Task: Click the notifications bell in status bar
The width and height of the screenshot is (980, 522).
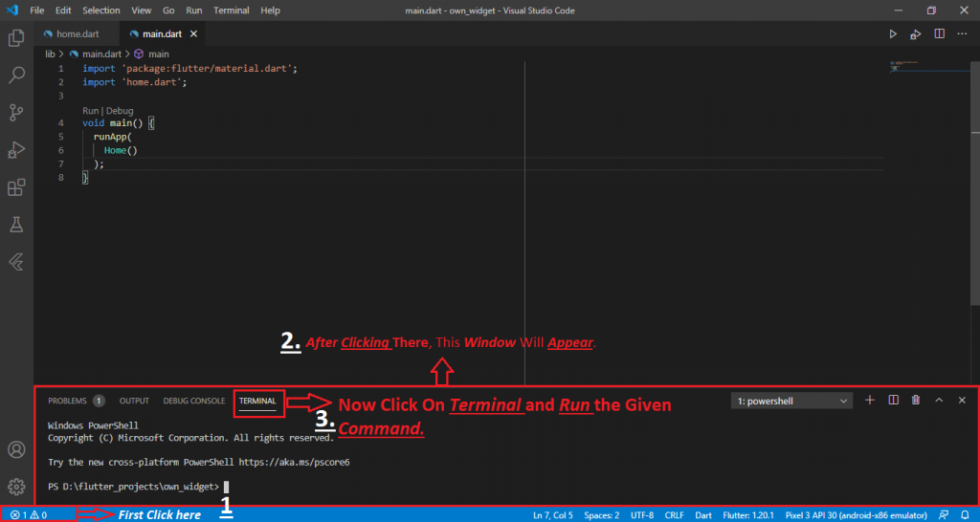Action: (x=965, y=515)
